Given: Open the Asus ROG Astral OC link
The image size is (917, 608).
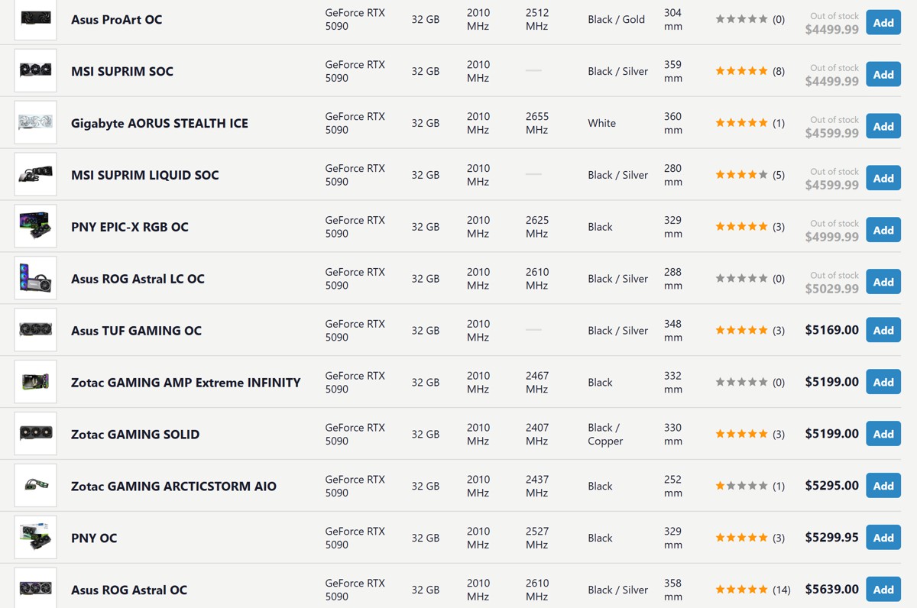Looking at the screenshot, I should click(x=129, y=590).
